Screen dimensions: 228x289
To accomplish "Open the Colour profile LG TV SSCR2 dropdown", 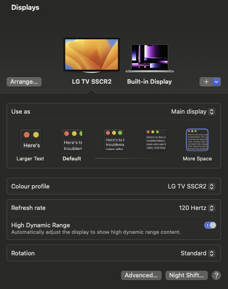I will [192, 186].
